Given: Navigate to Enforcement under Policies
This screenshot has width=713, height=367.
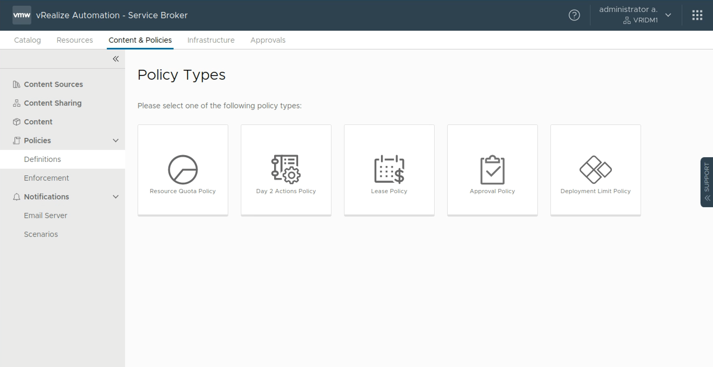Looking at the screenshot, I should click(46, 178).
